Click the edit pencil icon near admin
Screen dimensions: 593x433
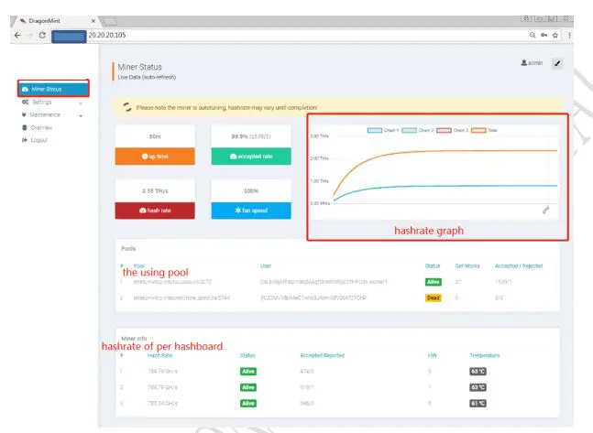[x=557, y=63]
